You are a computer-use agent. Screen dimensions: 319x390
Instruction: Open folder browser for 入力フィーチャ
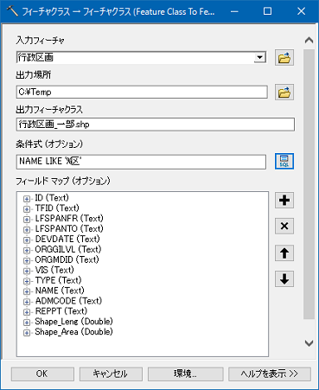tap(284, 58)
